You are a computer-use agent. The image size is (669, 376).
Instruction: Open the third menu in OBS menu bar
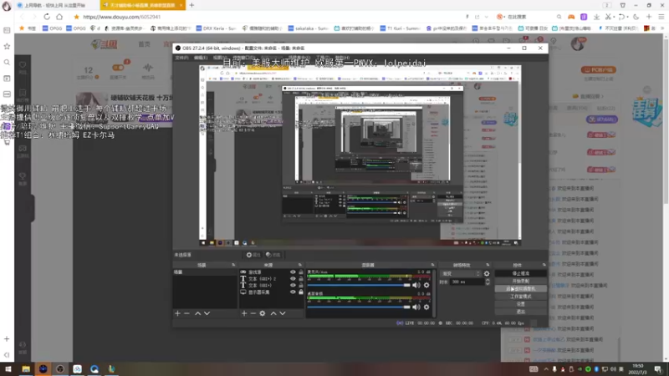point(219,58)
